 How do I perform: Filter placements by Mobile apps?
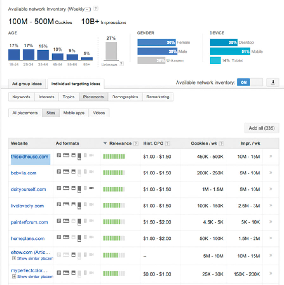tap(74, 113)
